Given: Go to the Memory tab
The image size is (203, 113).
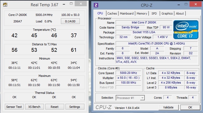Looking at the screenshot, I should 142,13.
